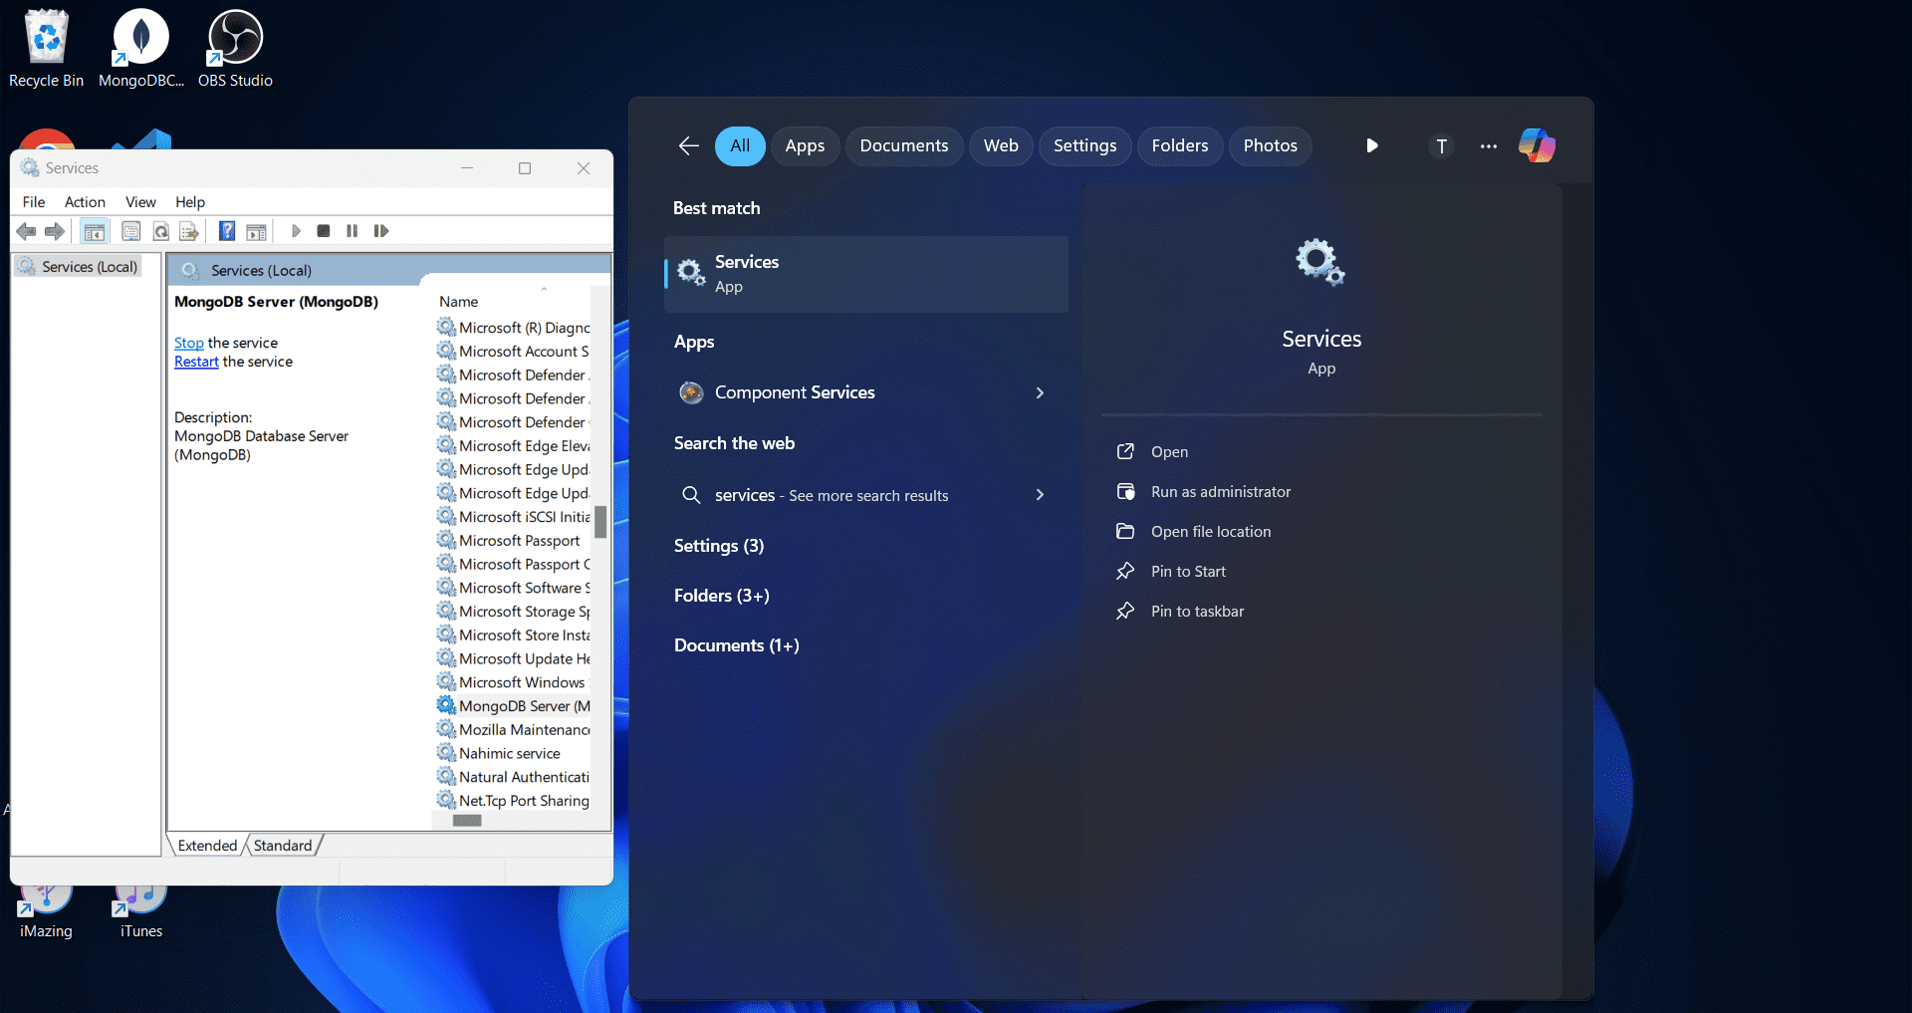The image size is (1912, 1013).
Task: Switch to the Extended tab
Action: tap(207, 846)
